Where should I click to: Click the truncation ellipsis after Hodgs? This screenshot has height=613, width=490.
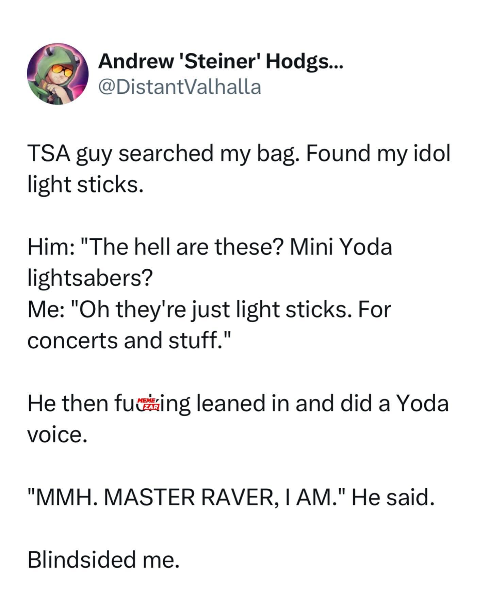click(x=337, y=65)
